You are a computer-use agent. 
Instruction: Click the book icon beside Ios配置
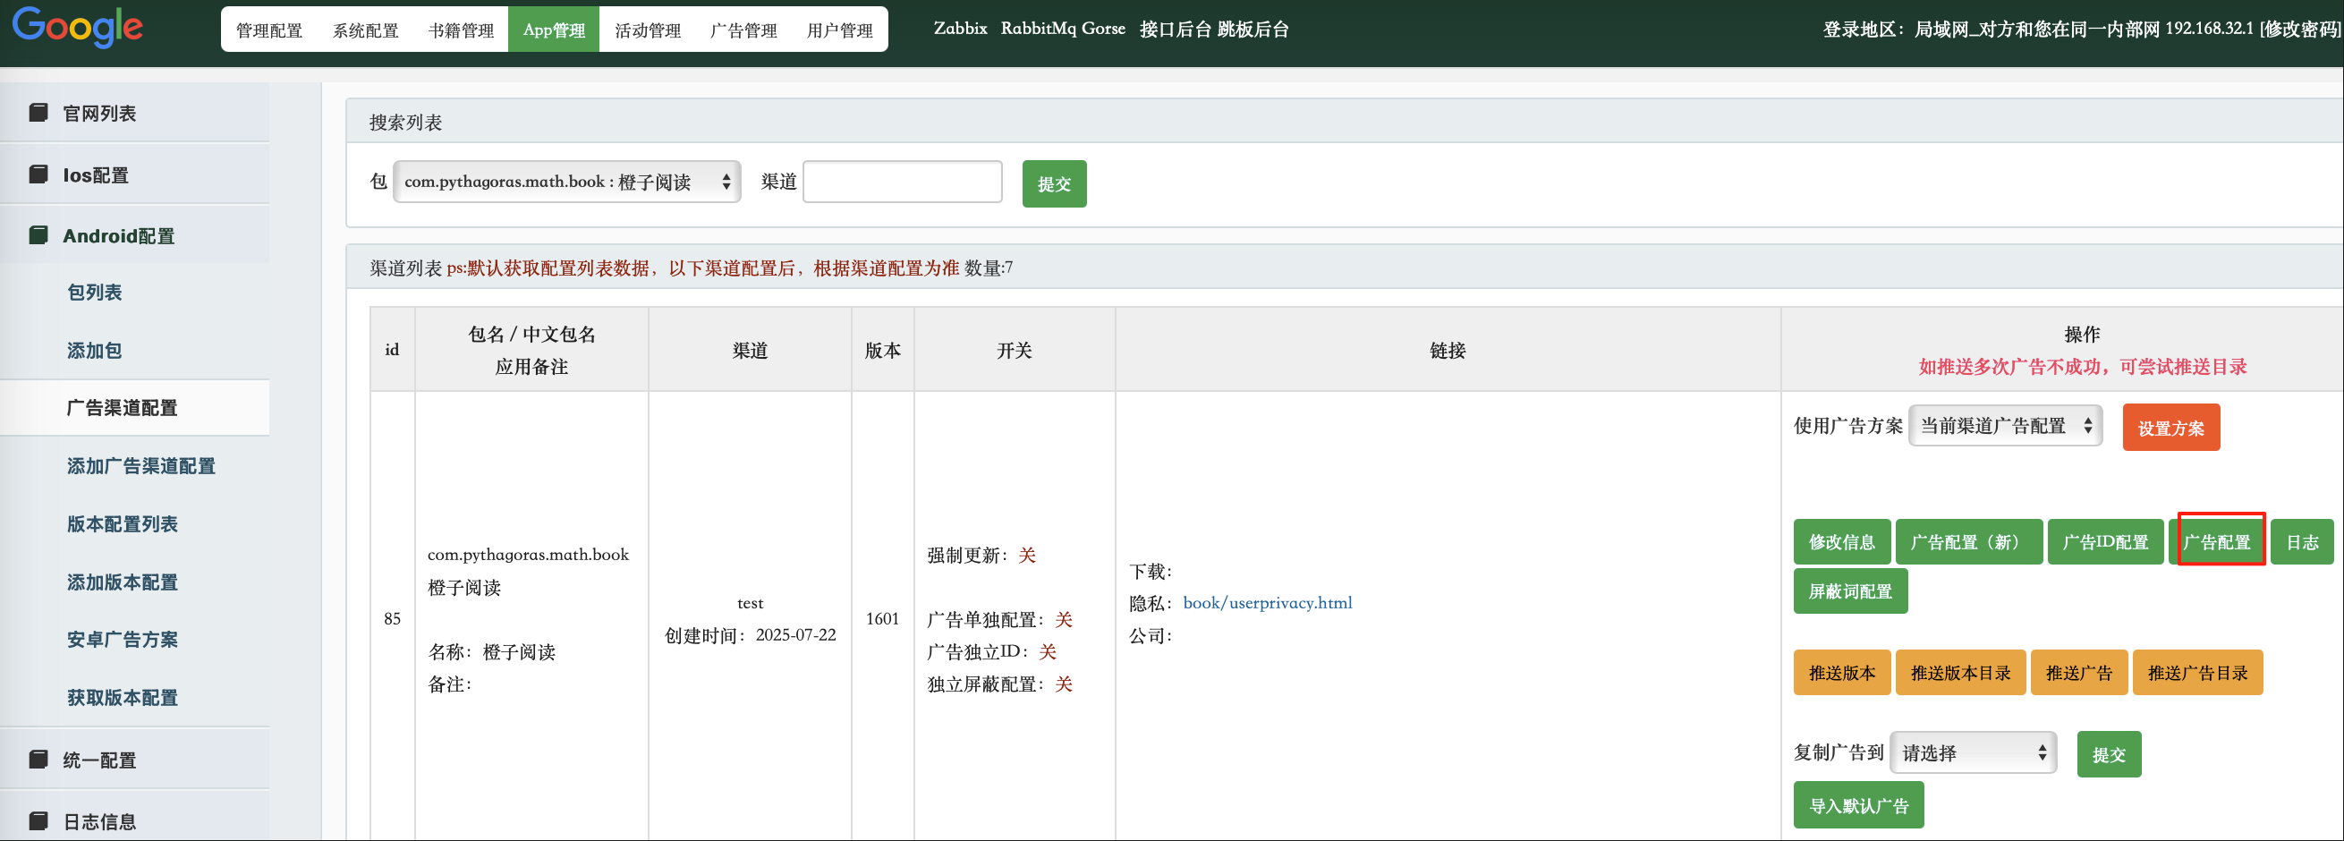click(x=38, y=174)
